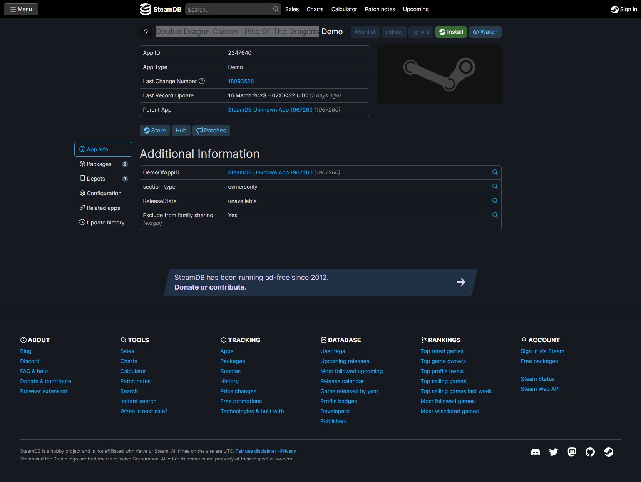Open the Privacy footer link
The width and height of the screenshot is (641, 482).
pyautogui.click(x=288, y=451)
